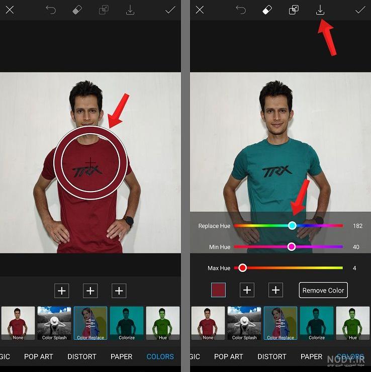Cancel edit with left screen X icon
The image size is (371, 372).
click(10, 10)
